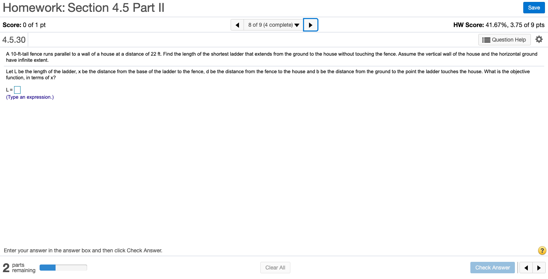Click the bottom-right previous arrow button
This screenshot has width=548, height=279.
[526, 268]
